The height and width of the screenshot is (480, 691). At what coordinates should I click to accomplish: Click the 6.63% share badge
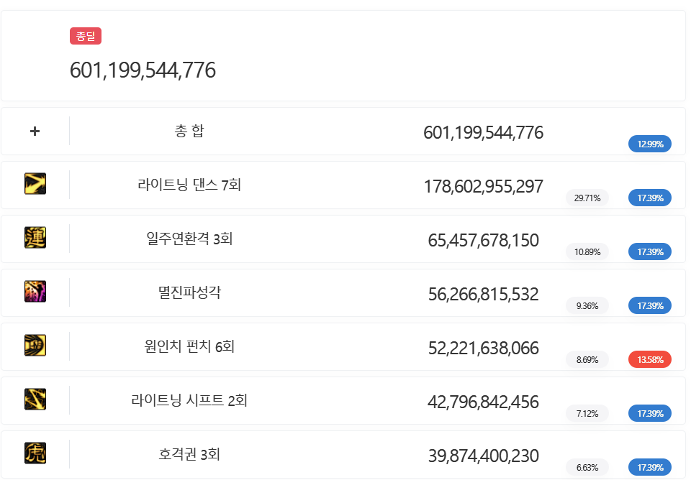pyautogui.click(x=587, y=467)
